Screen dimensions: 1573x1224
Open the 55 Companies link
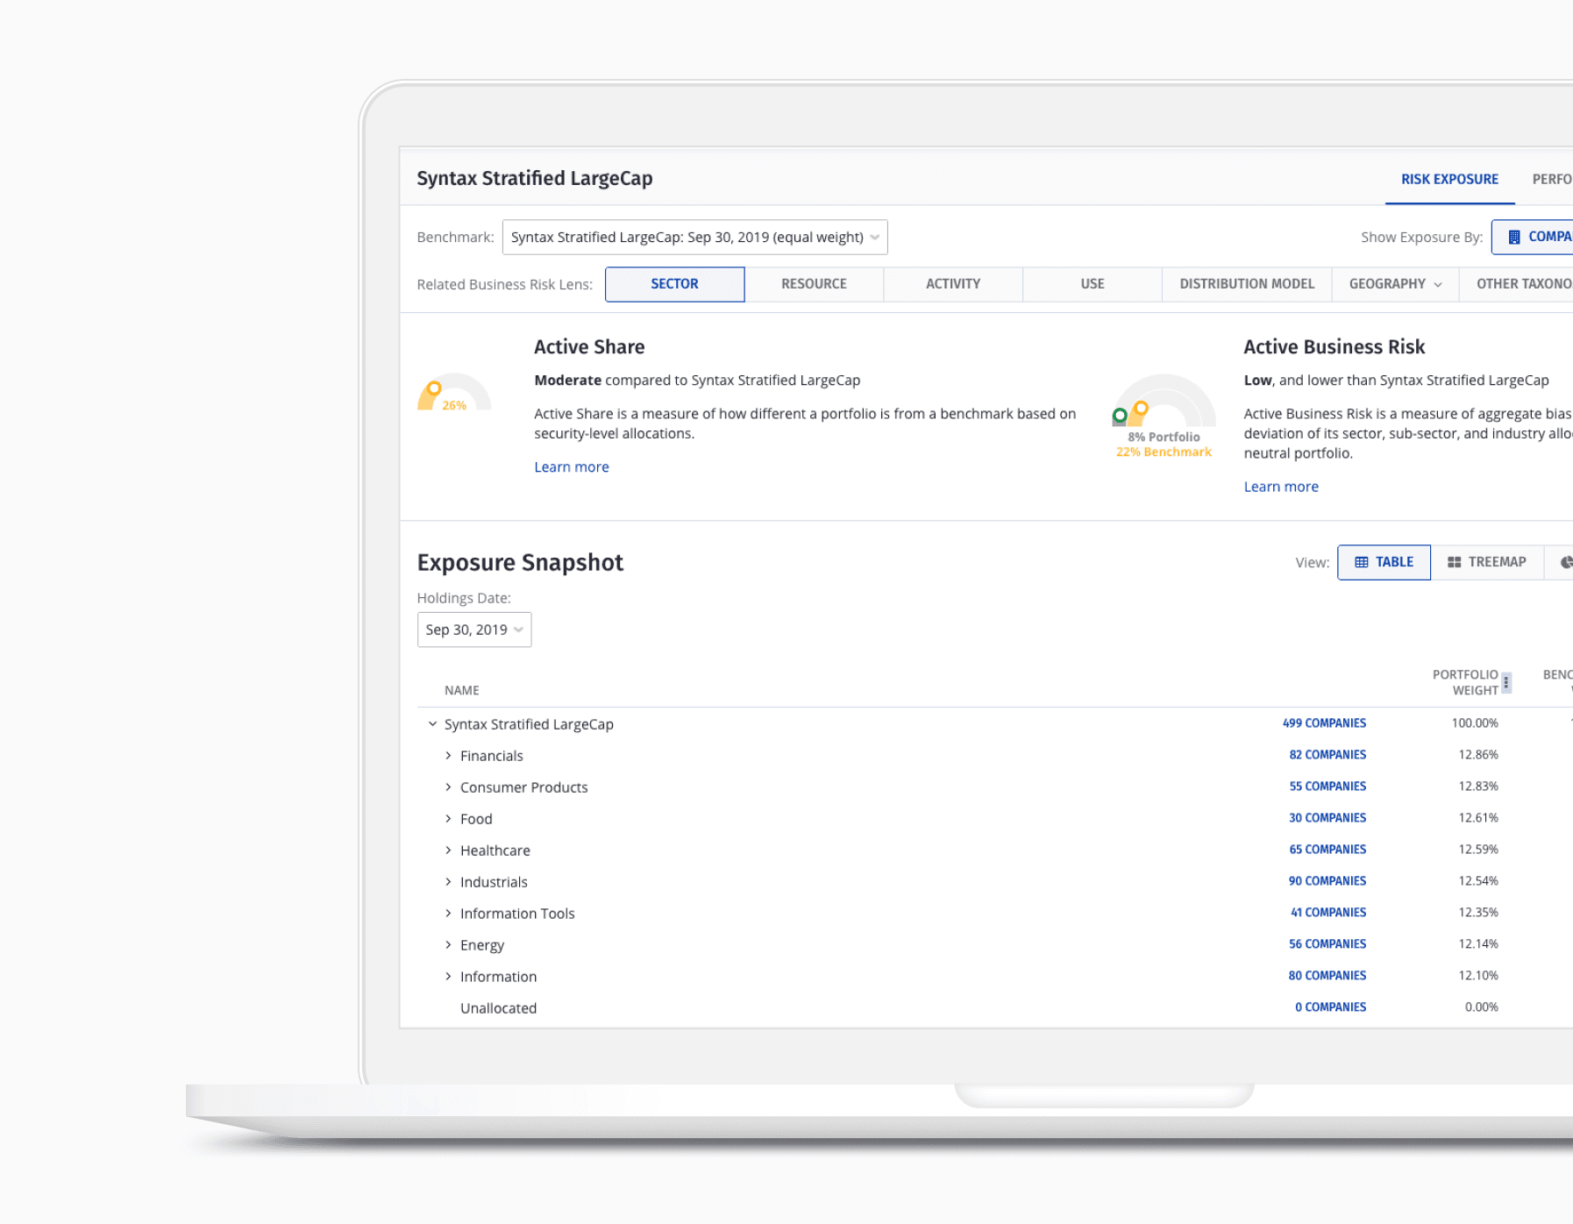1327,786
